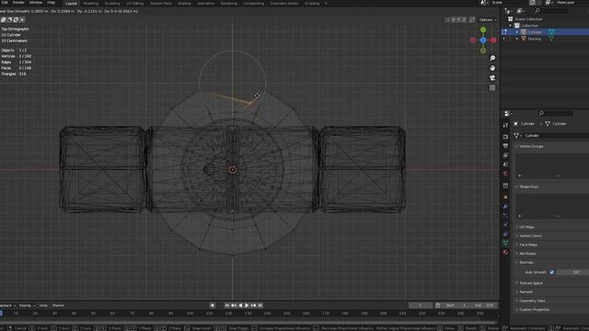
Task: Open the Object Constraints tab icon
Action: click(505, 234)
